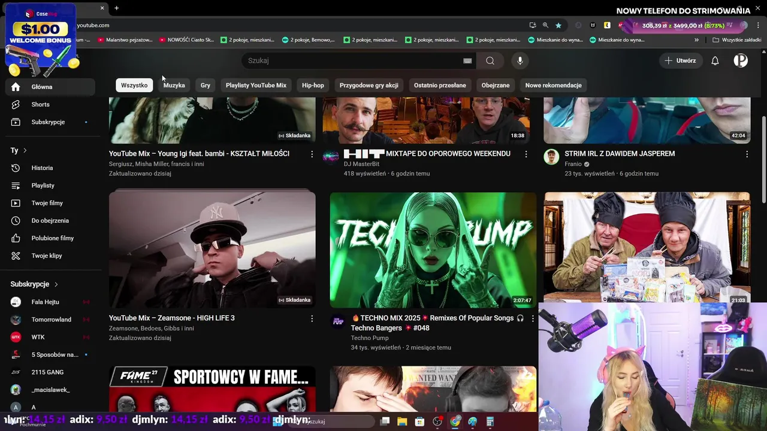The image size is (767, 431).
Task: Select the Obejrzane filter chip
Action: tap(496, 85)
